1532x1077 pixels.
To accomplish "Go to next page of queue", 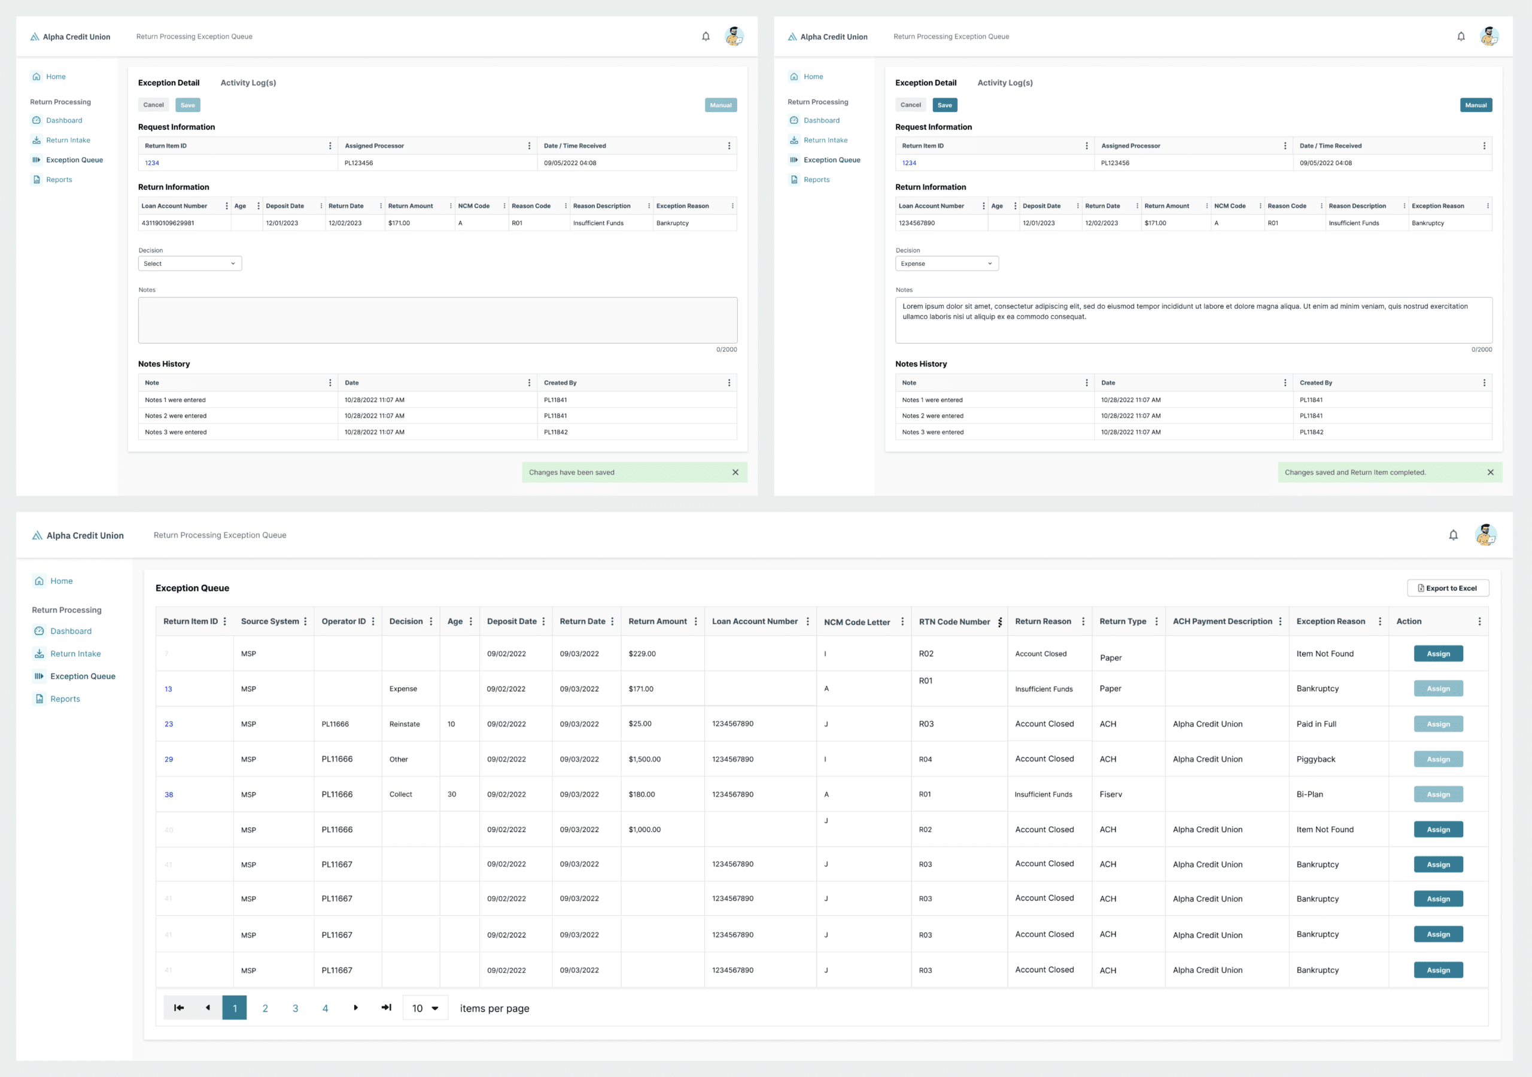I will point(355,1008).
